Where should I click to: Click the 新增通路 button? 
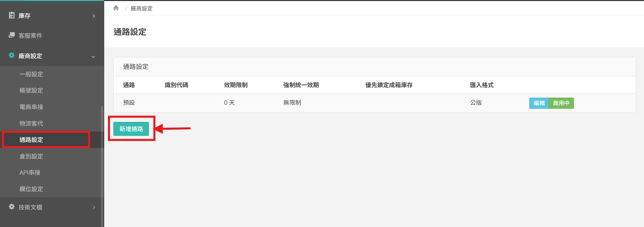[x=131, y=129]
